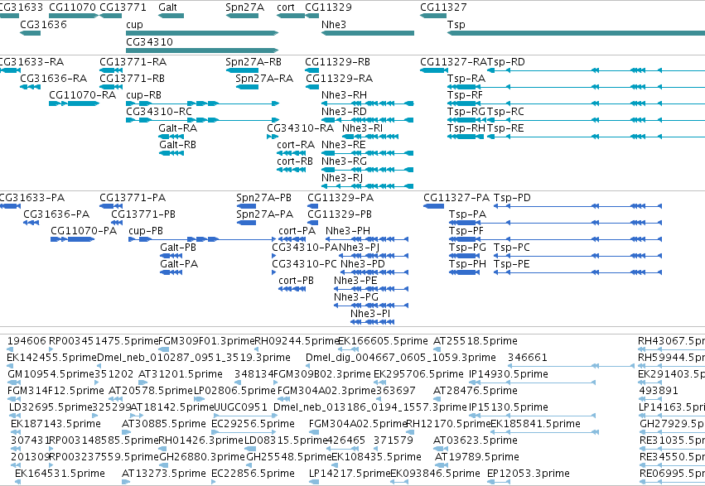
Task: Click EST EC29256.5prime label
Action: point(254,424)
